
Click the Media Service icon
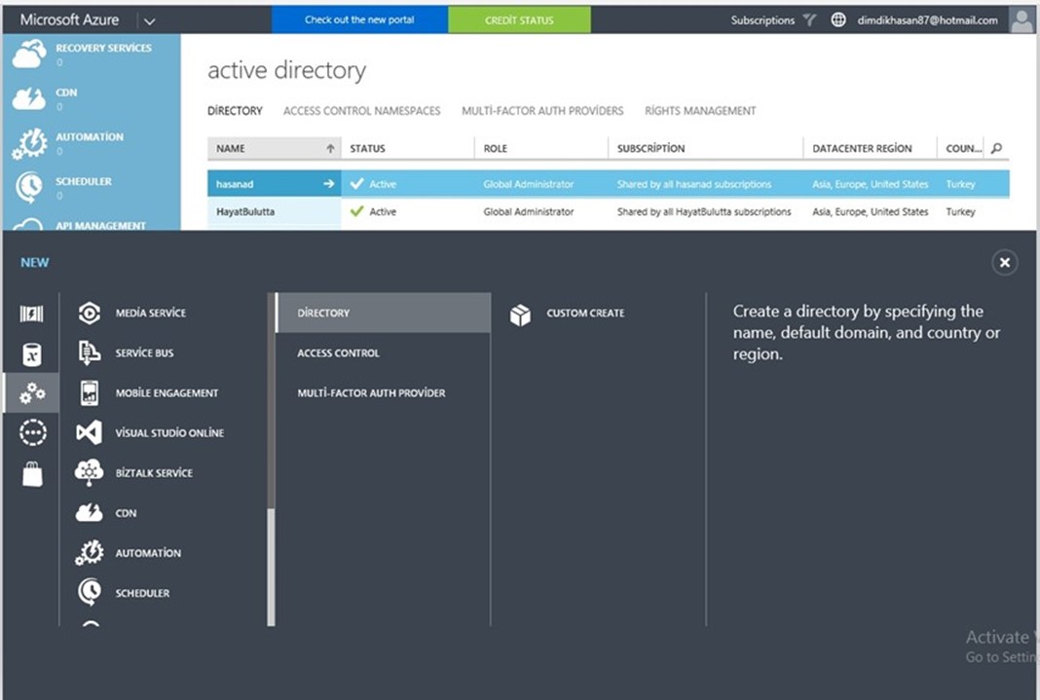(x=90, y=313)
